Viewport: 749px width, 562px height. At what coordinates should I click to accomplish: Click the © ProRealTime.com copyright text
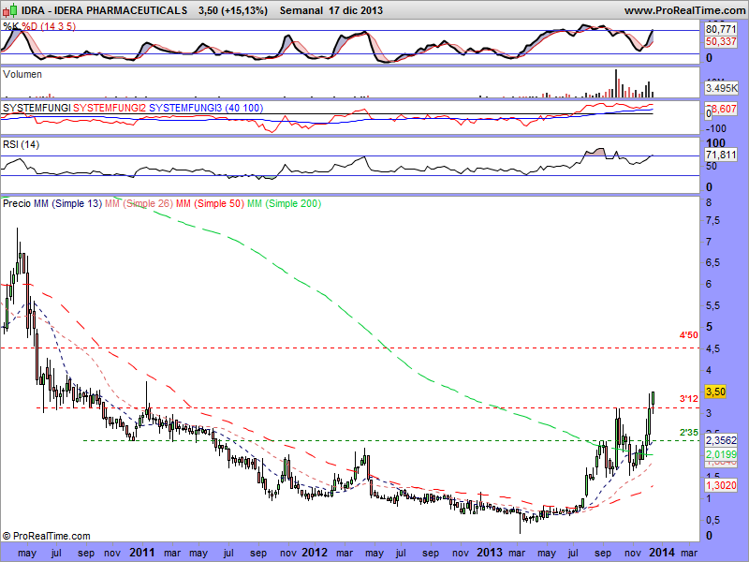(46, 536)
